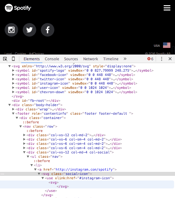The image size is (175, 198).
Task: Close the DevTools panel
Action: pyautogui.click(x=170, y=59)
